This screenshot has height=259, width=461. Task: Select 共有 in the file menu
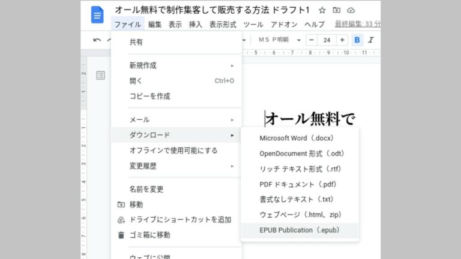pos(176,43)
